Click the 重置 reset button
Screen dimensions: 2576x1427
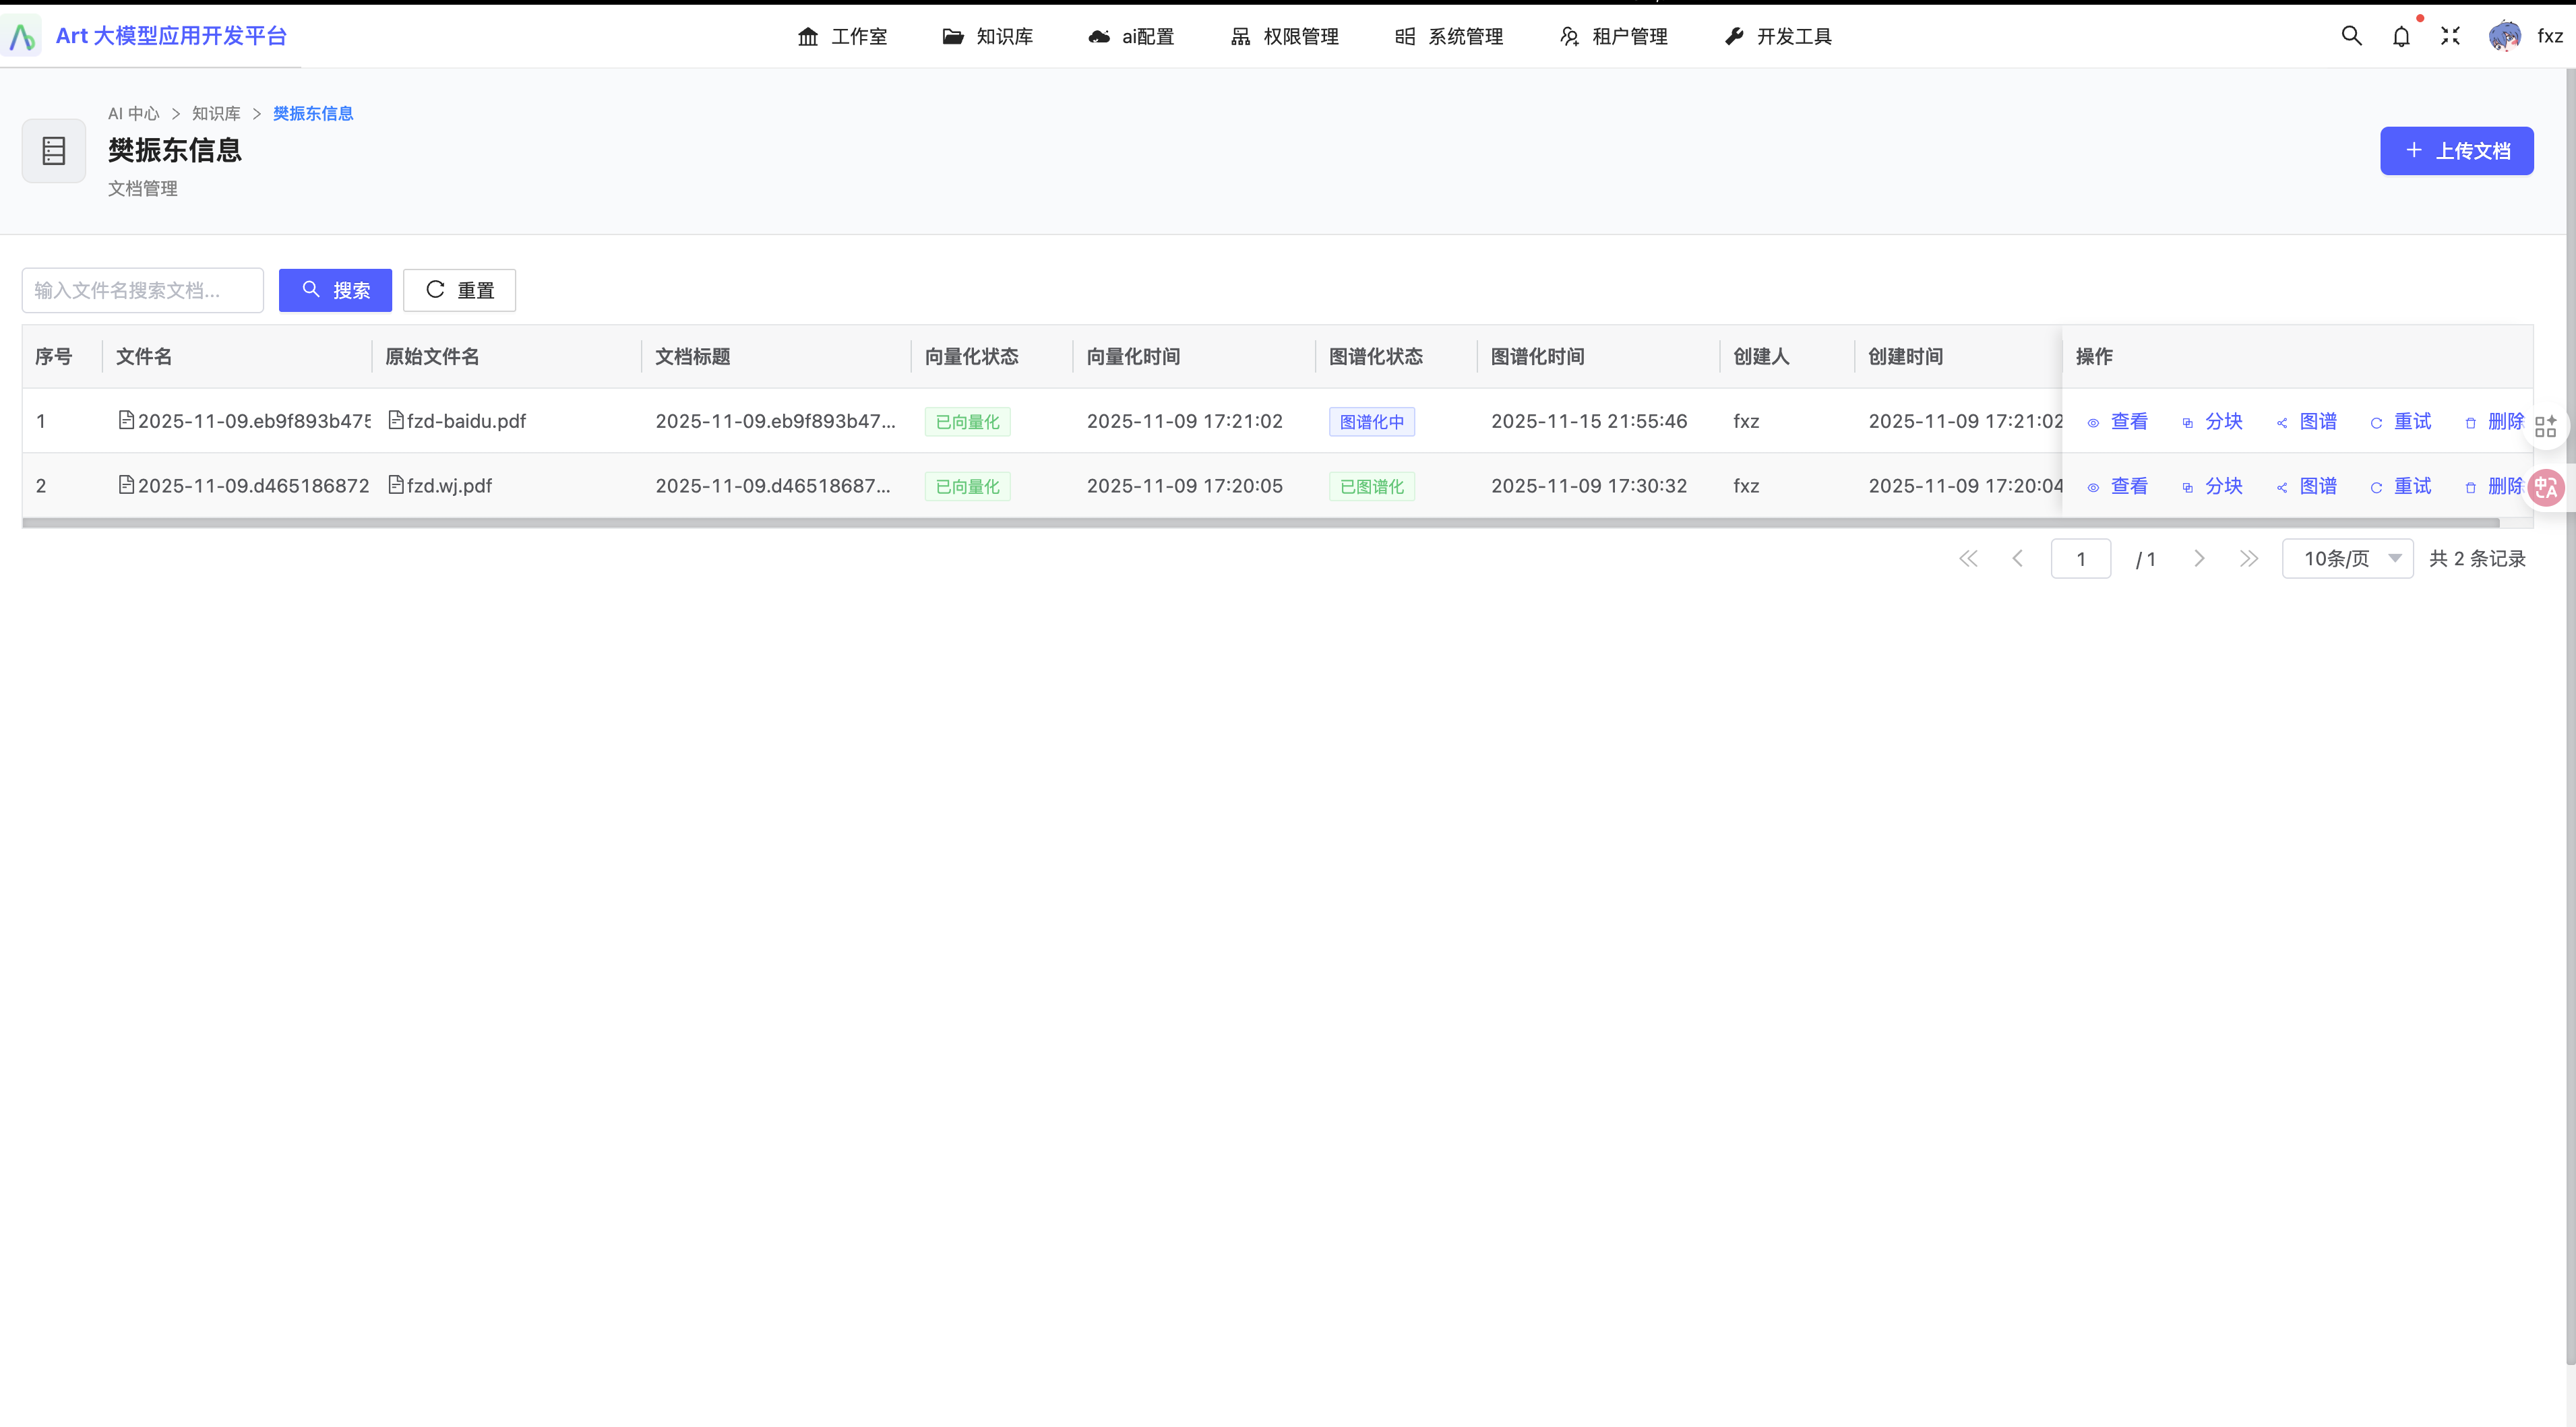click(459, 291)
